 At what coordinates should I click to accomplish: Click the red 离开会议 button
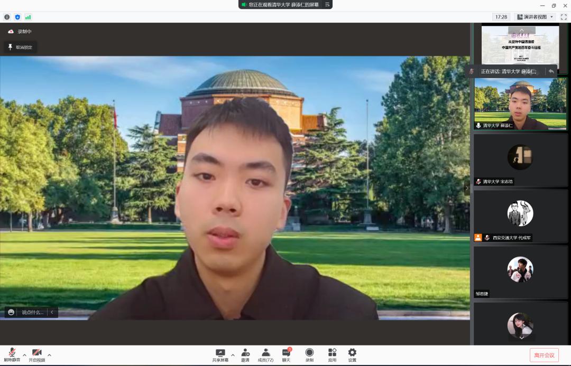pyautogui.click(x=544, y=355)
